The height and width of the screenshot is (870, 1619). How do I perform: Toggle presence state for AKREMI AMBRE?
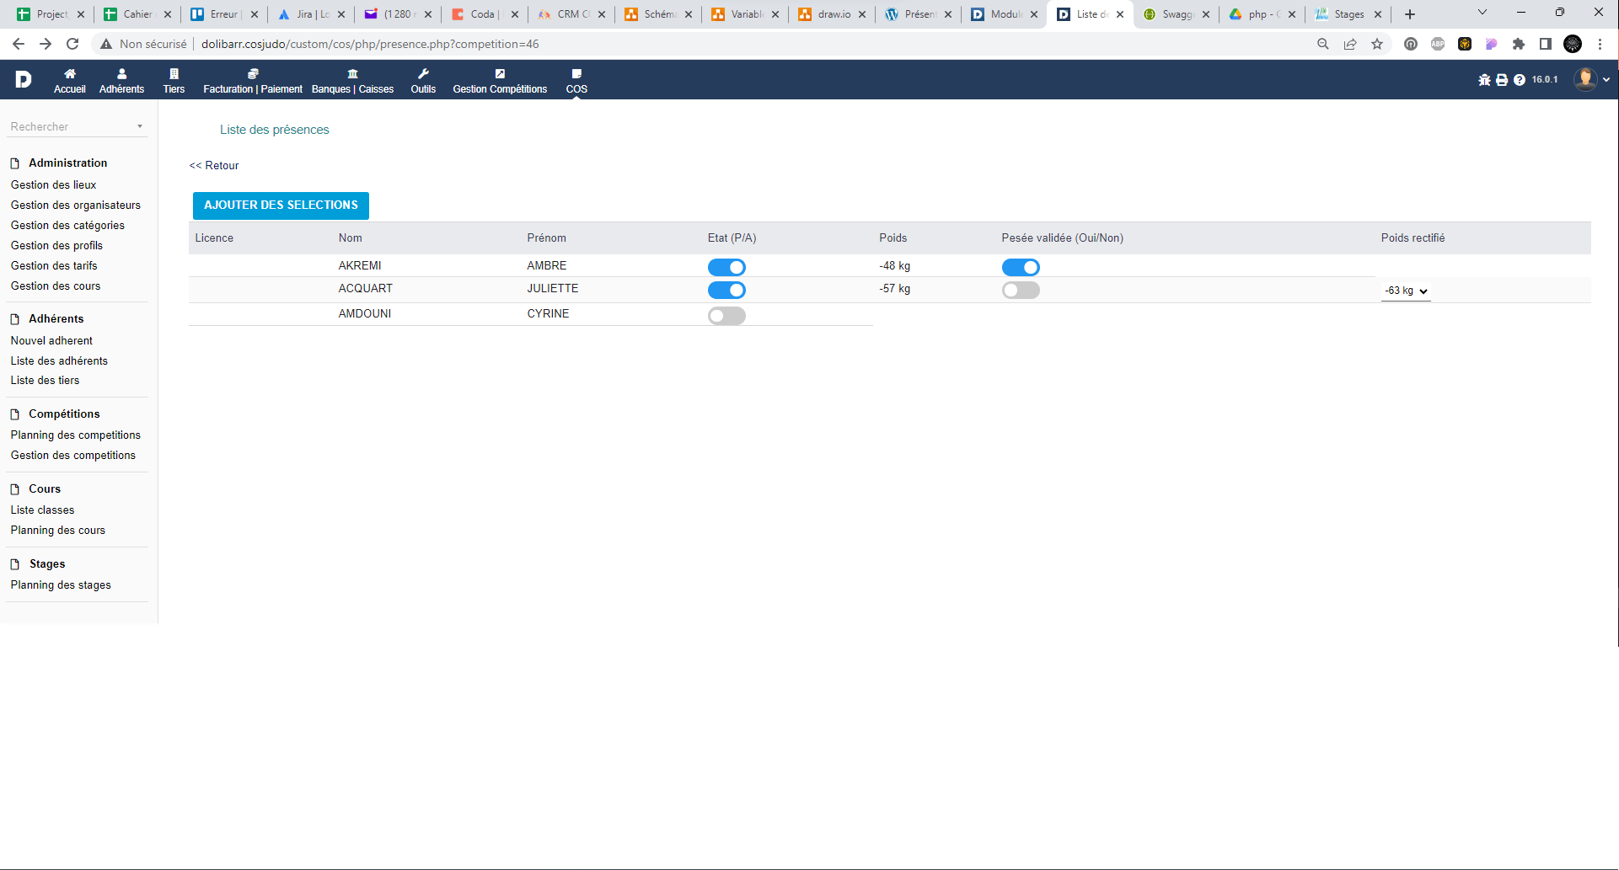726,267
